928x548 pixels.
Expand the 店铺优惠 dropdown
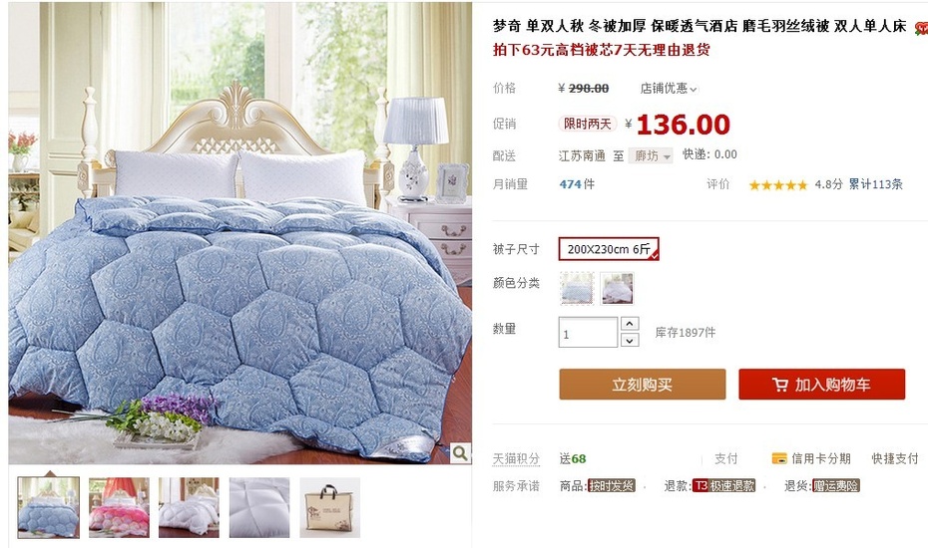click(x=669, y=89)
